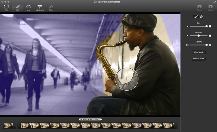
Task: Select the Trim tool in the toolbar
Action: [x=6, y=7]
